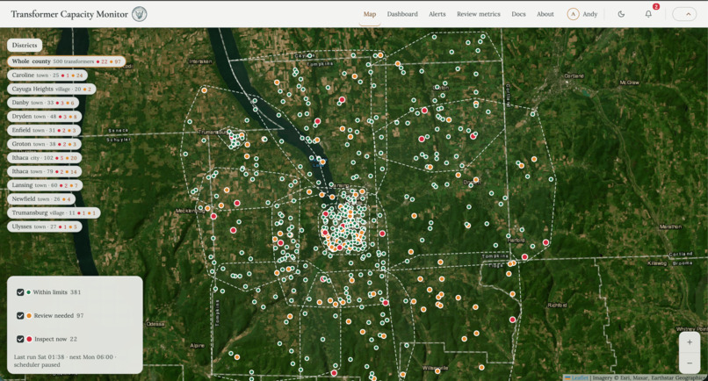Select the Cayuga Heights village district

coord(52,89)
